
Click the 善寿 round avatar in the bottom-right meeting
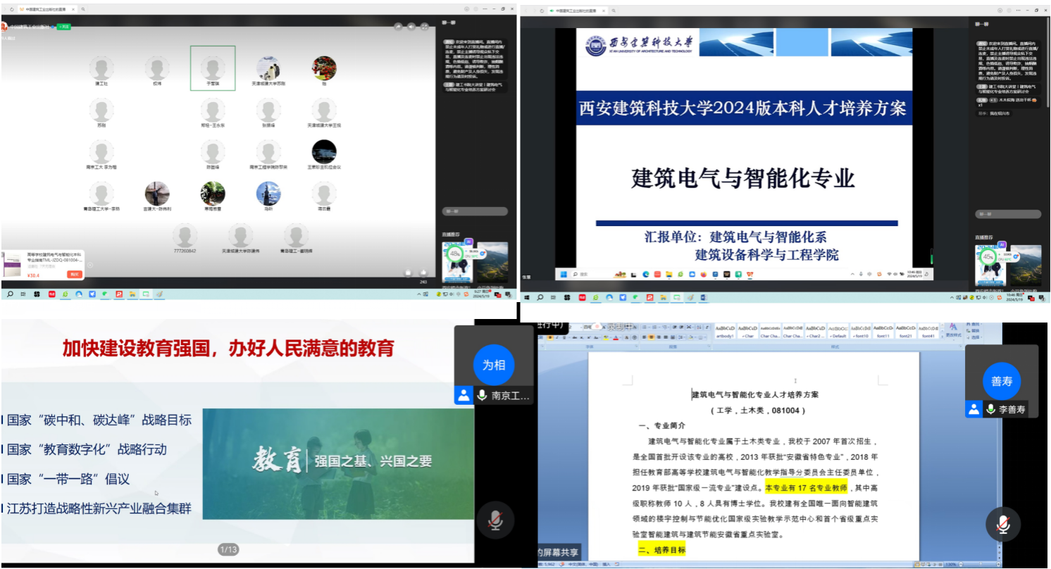click(x=1002, y=382)
